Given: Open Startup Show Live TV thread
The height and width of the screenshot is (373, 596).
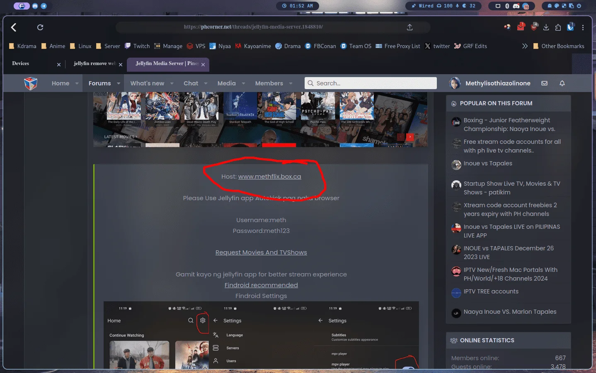Looking at the screenshot, I should (512, 188).
